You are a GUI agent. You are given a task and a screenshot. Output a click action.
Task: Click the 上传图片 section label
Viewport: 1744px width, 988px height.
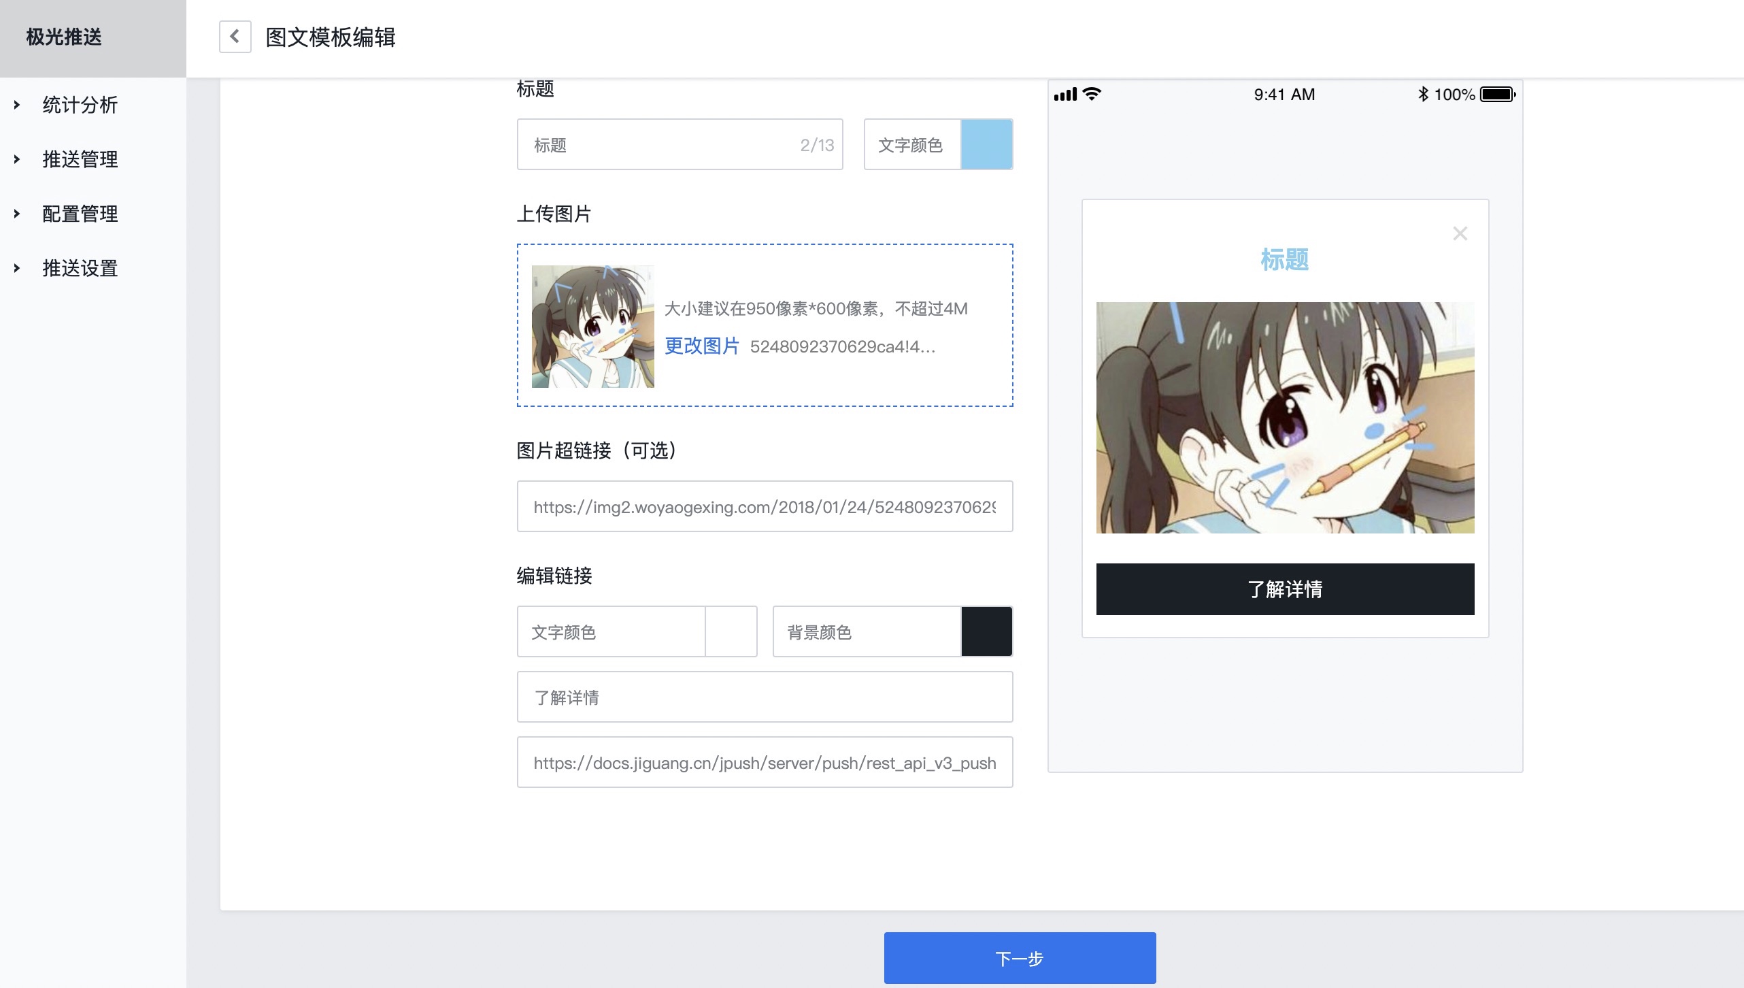554,214
